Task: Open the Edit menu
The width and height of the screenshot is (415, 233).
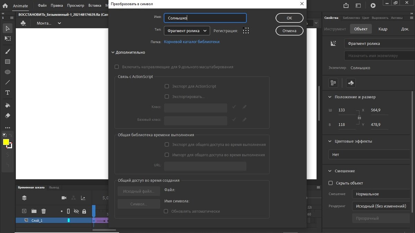Action: (57, 6)
